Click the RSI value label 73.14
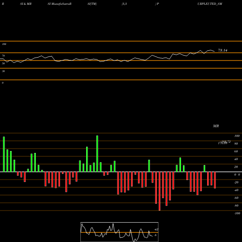 pos(223,50)
